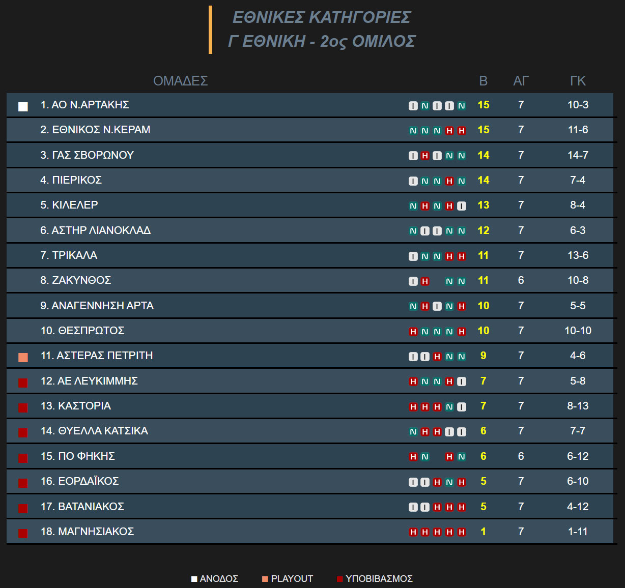Select team 11. ΑΣΤΕΡΑΣ ΠΕΤΡΙΤΗ
The width and height of the screenshot is (625, 588).
tap(97, 356)
